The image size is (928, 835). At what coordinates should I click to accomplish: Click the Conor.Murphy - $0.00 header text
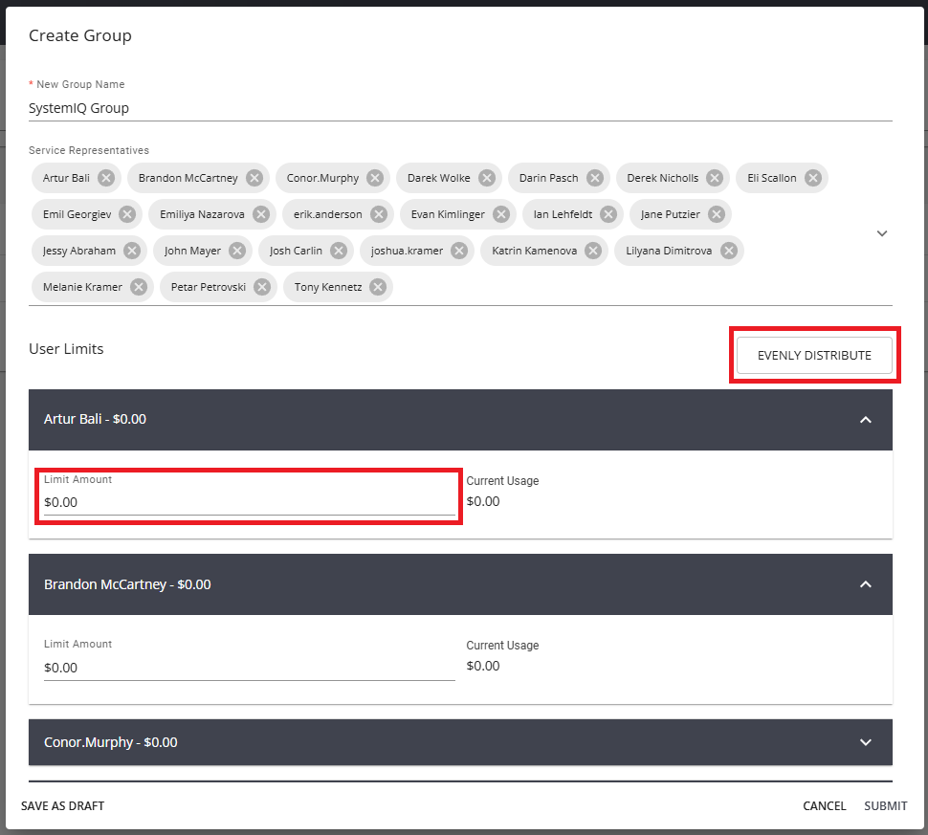[x=111, y=742]
